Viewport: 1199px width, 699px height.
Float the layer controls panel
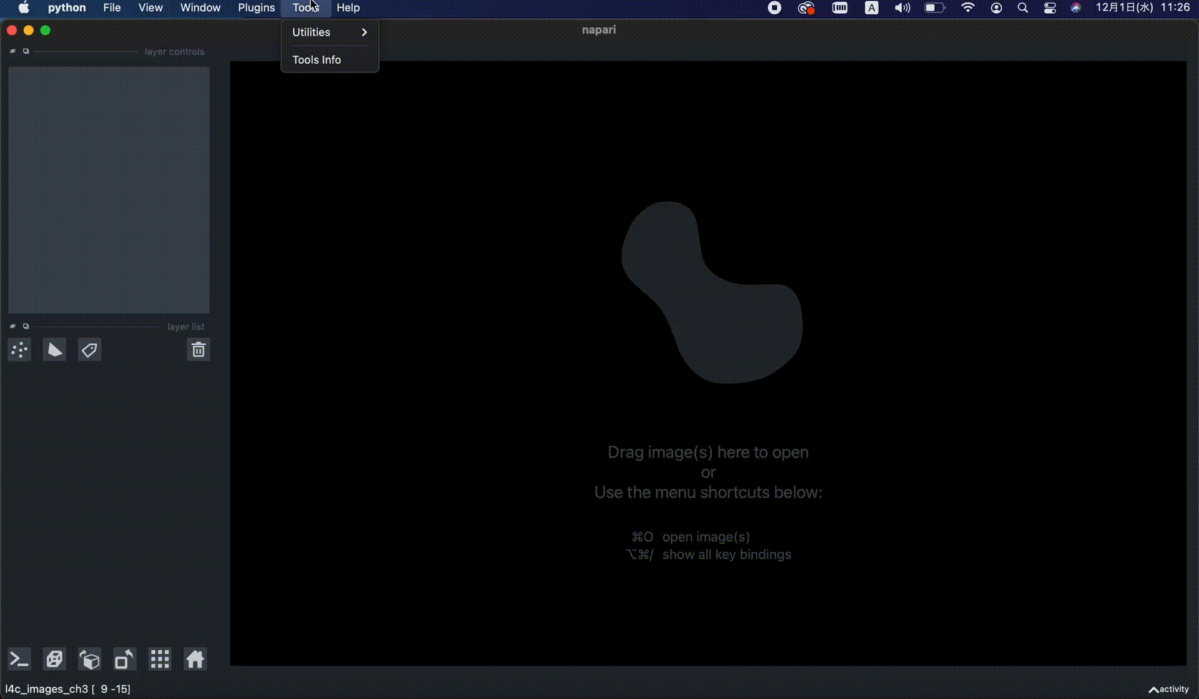click(26, 51)
